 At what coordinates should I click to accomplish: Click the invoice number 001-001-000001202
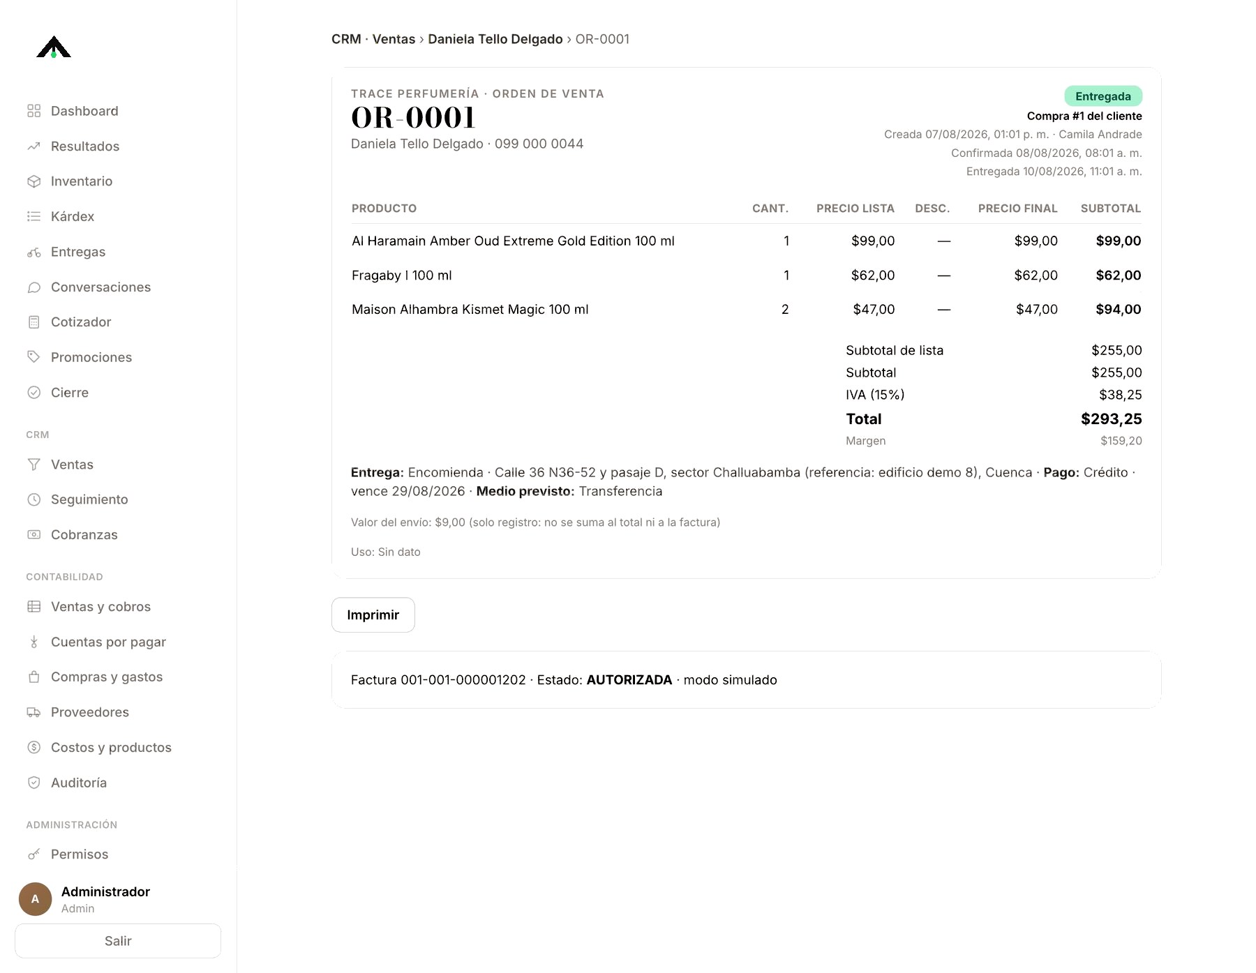tap(463, 680)
